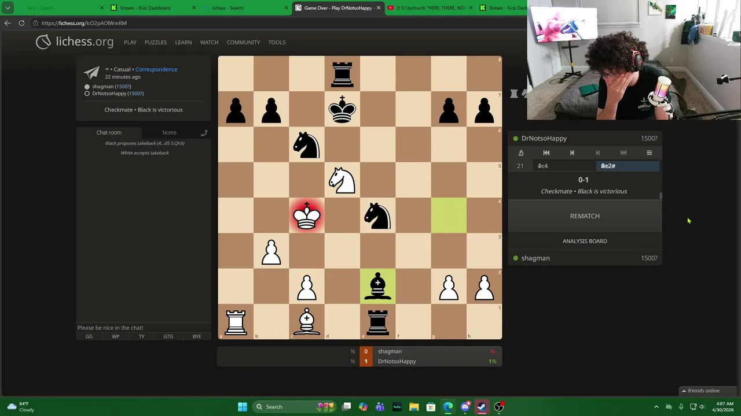The height and width of the screenshot is (416, 741).
Task: Click DrNotsoHappy name above move list
Action: click(x=544, y=139)
